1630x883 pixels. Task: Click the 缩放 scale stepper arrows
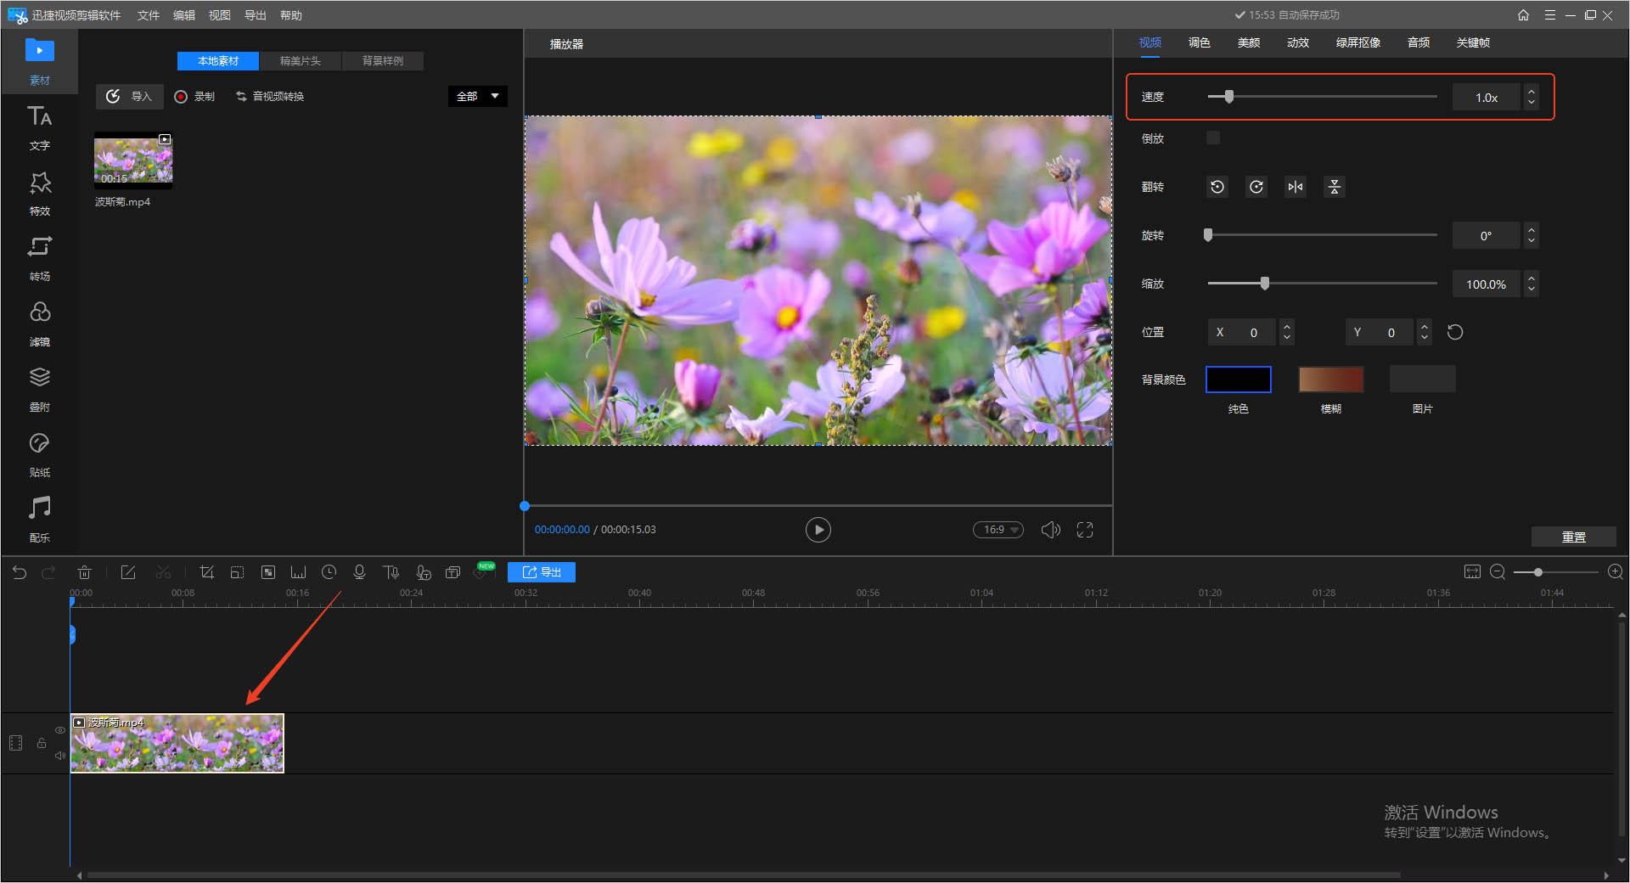click(x=1531, y=284)
